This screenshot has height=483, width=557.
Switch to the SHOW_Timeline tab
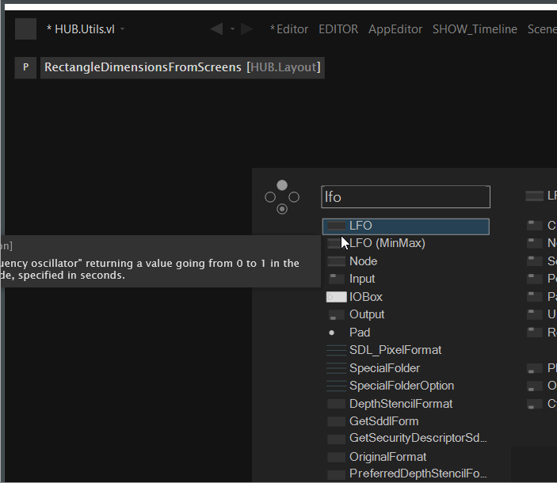click(475, 29)
